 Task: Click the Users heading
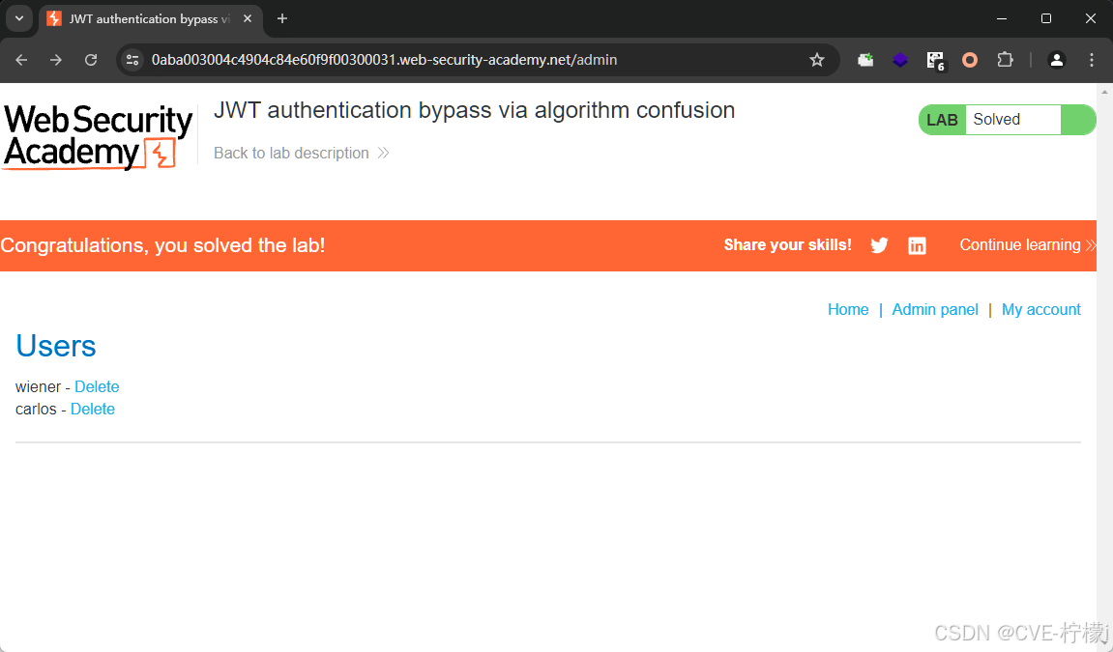[x=56, y=346]
